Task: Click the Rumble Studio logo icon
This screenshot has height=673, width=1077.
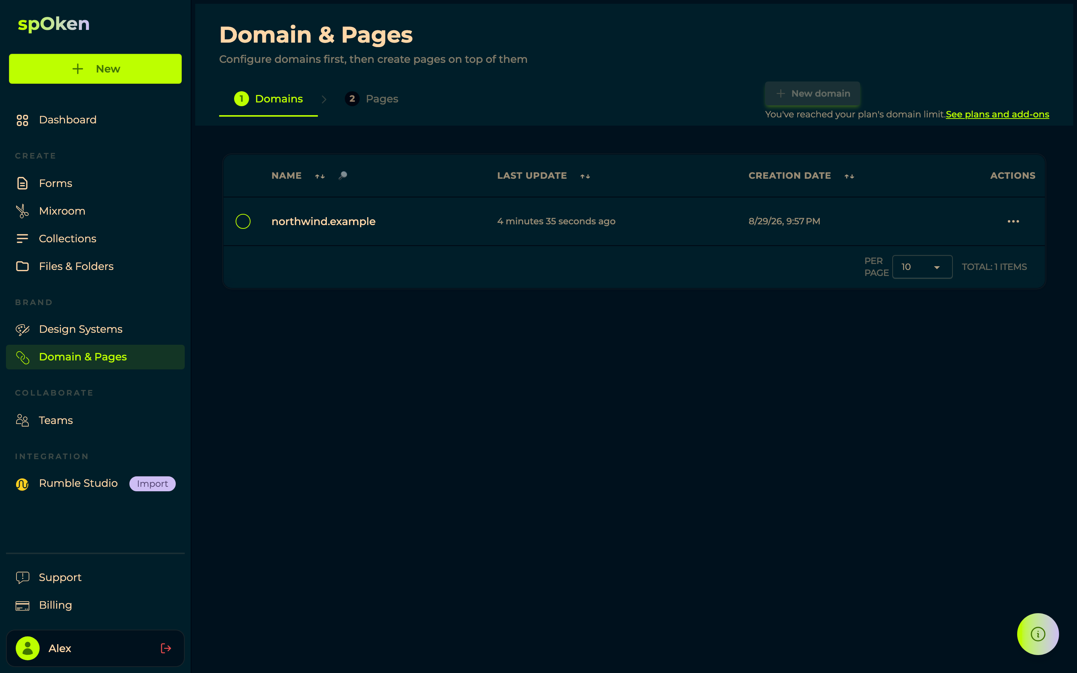Action: pos(22,484)
